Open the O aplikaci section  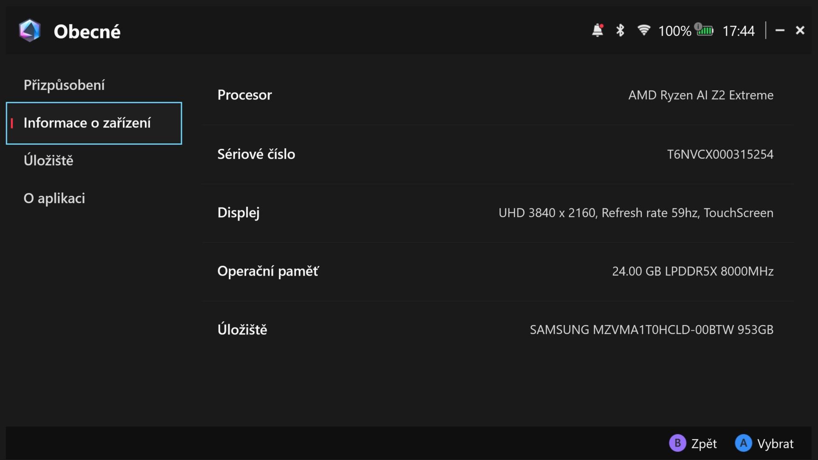coord(54,198)
